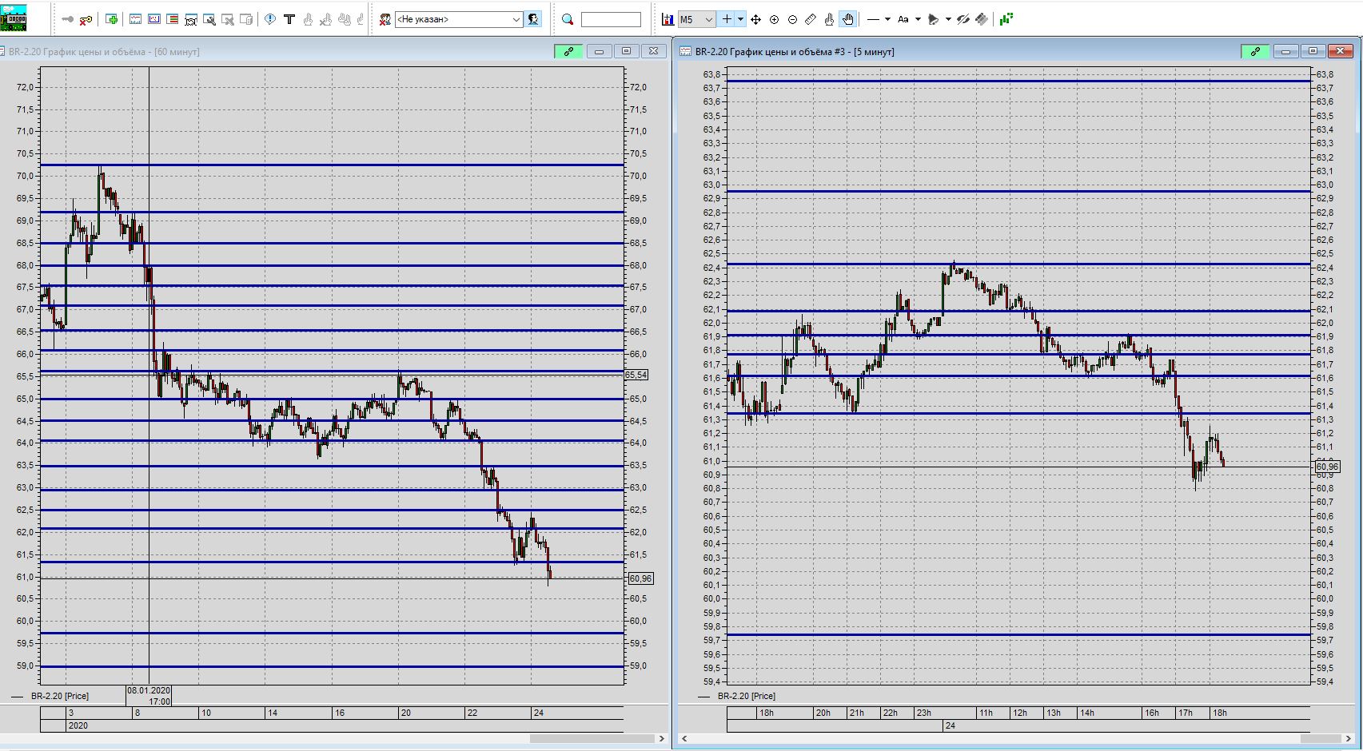Click the empty search input field
This screenshot has width=1363, height=751.
611,19
